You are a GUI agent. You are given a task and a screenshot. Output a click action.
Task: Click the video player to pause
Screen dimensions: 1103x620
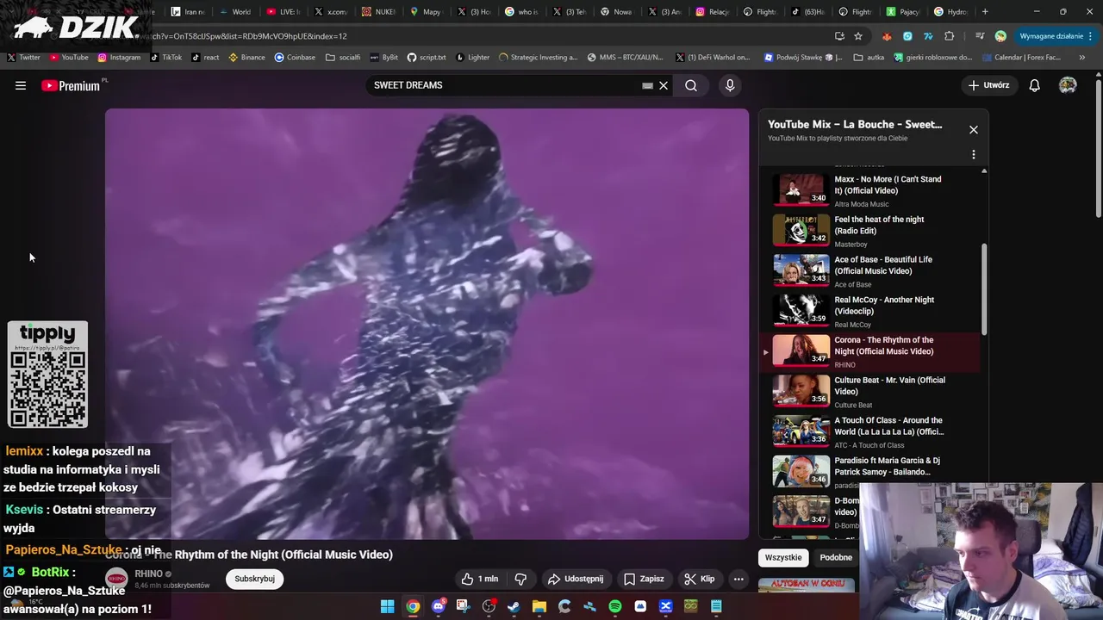427,324
